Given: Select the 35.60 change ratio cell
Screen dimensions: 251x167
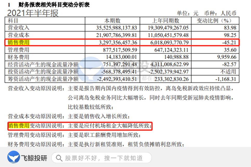Looking at the screenshot, I should click(230, 50).
